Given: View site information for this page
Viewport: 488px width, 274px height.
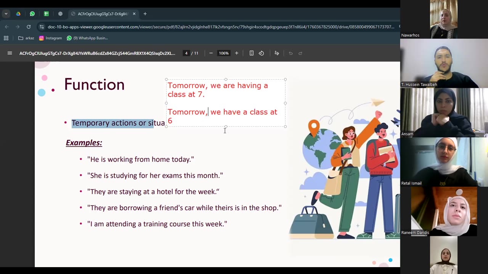Looking at the screenshot, I should tap(42, 27).
